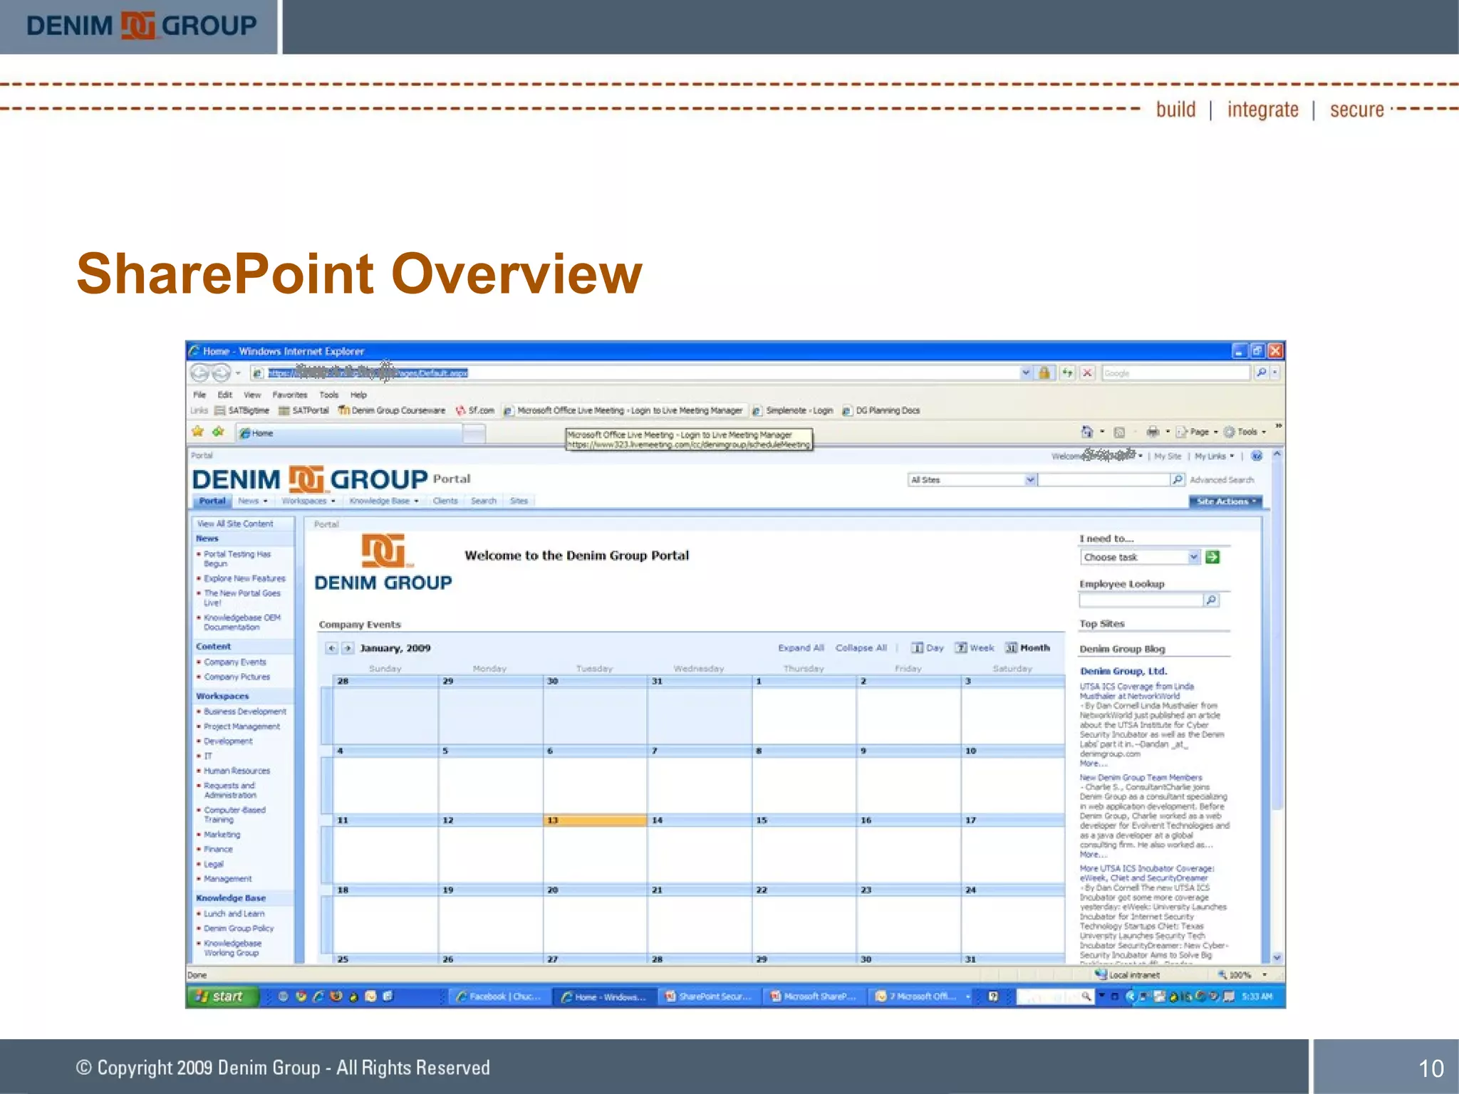Screen dimensions: 1459x1094
Task: Open 7 Microsoft Offi... taskbar group
Action: pos(921,996)
